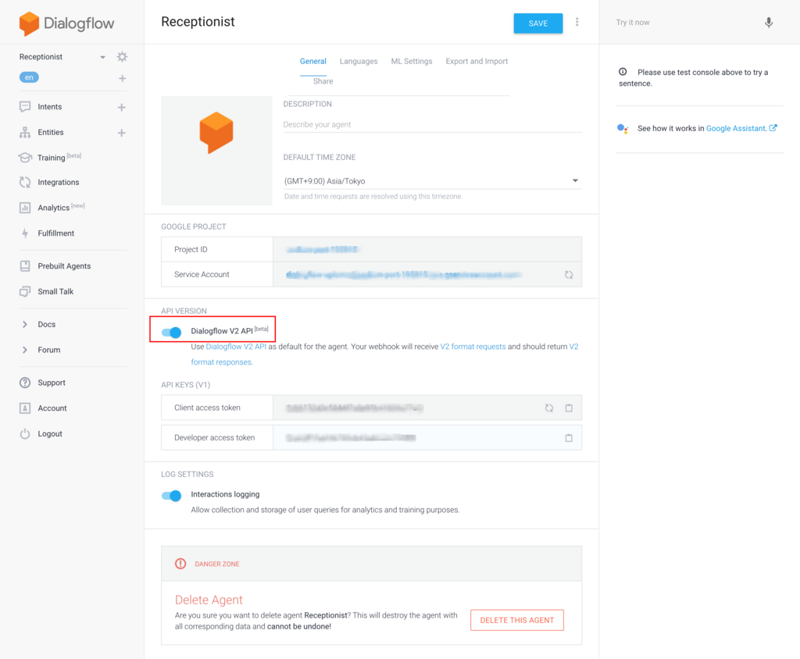Switch to the Share tab
800x659 pixels.
[323, 81]
